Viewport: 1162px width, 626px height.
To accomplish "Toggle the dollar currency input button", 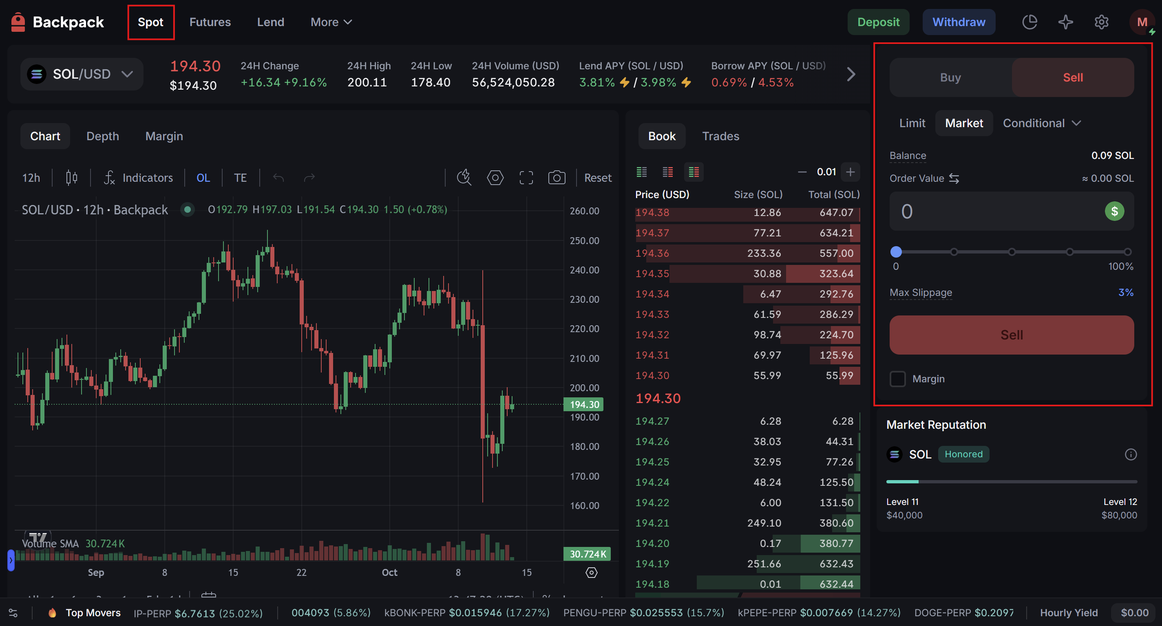I will coord(1114,211).
